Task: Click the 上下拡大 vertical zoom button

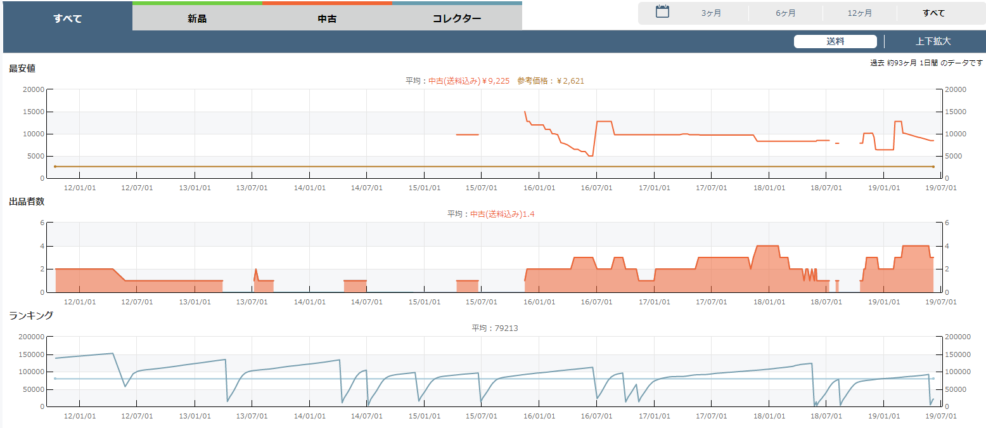Action: coord(933,41)
